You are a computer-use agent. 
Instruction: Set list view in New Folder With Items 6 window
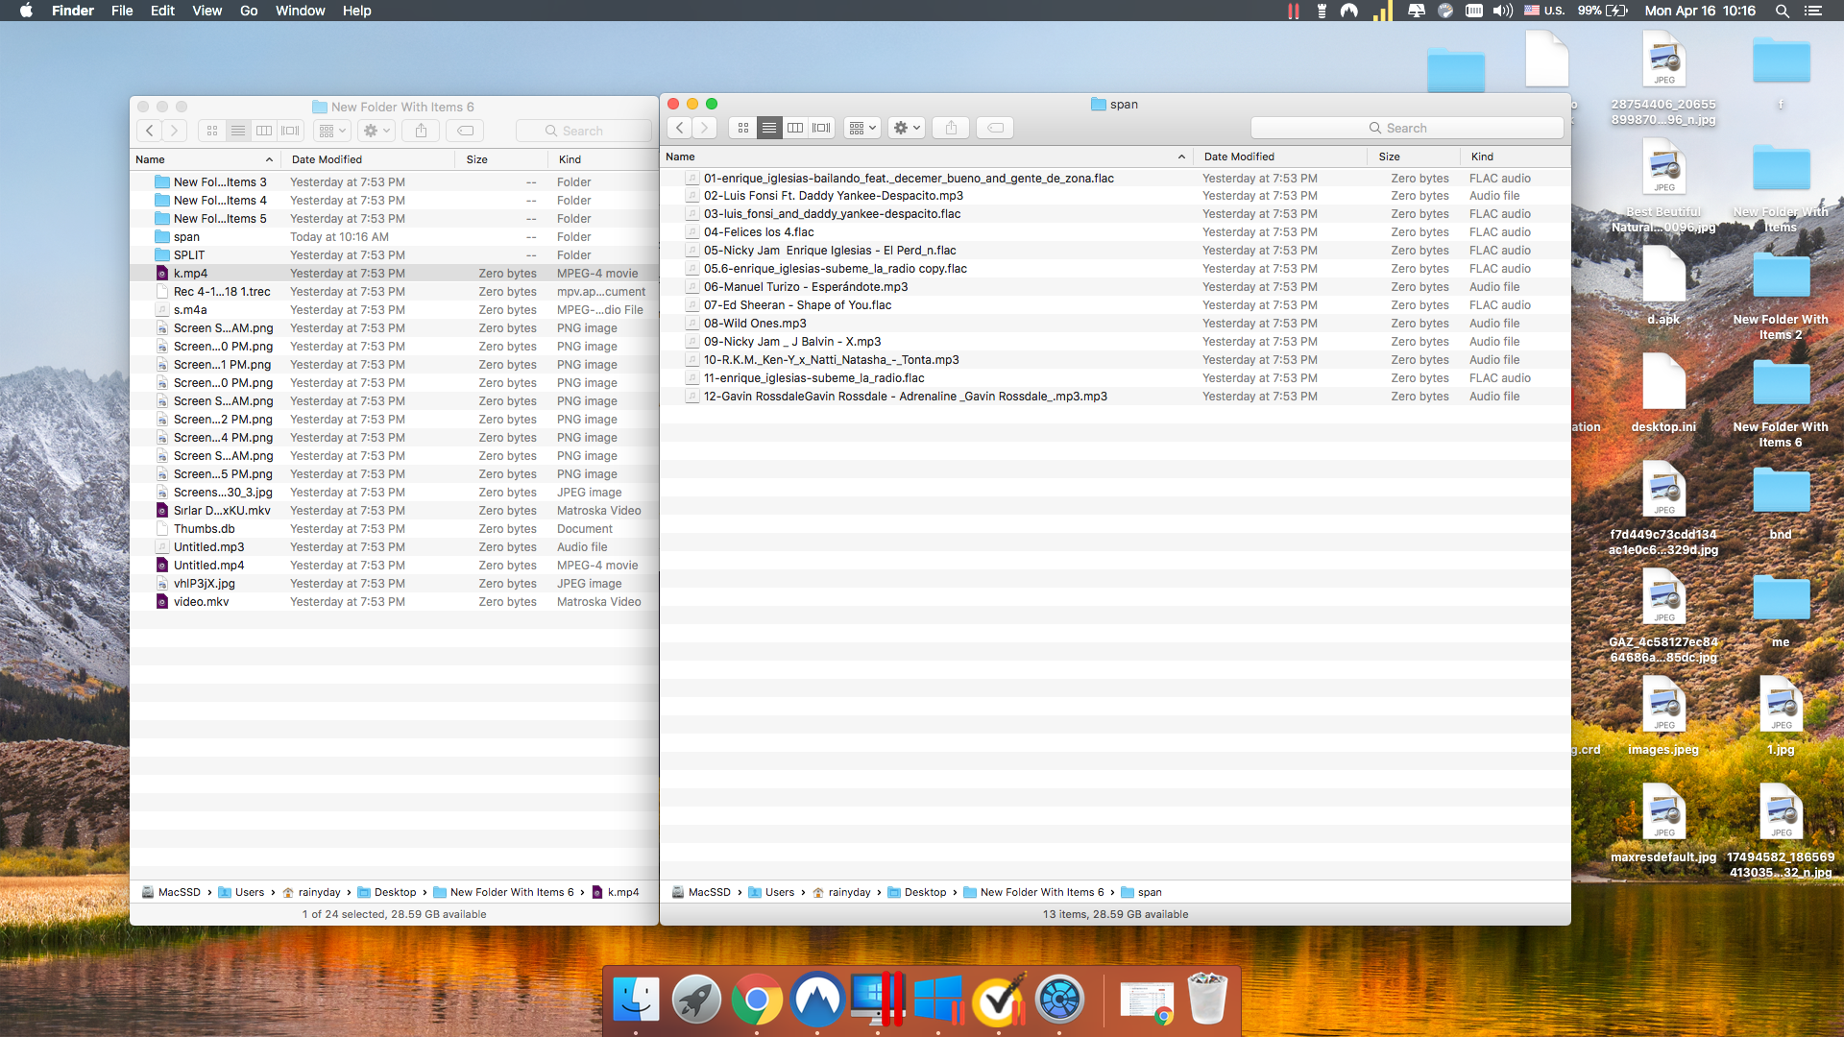tap(238, 131)
